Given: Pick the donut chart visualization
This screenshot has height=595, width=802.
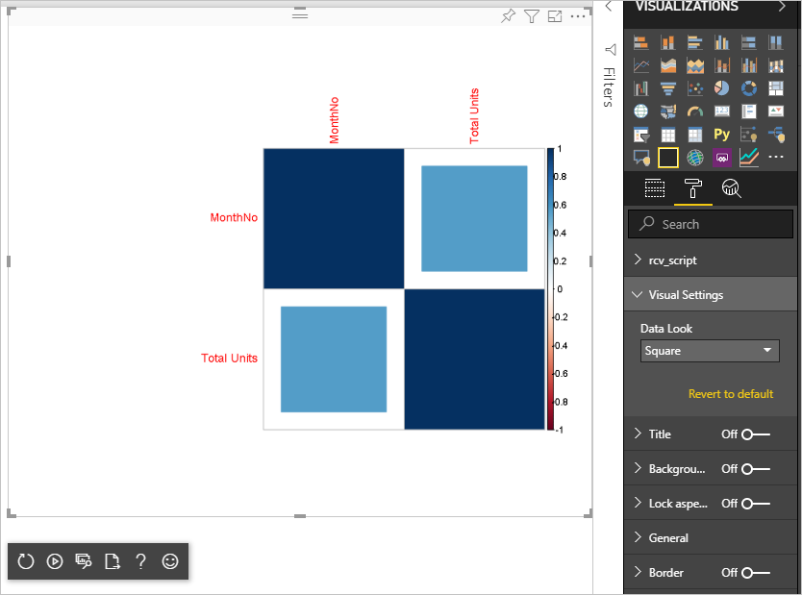Looking at the screenshot, I should 749,88.
